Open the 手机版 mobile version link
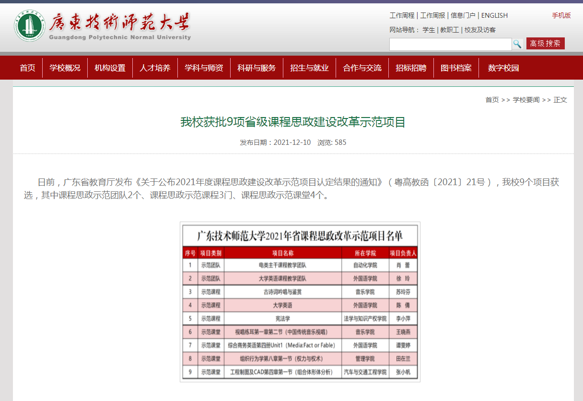Viewport: 583px width, 401px height. point(561,15)
